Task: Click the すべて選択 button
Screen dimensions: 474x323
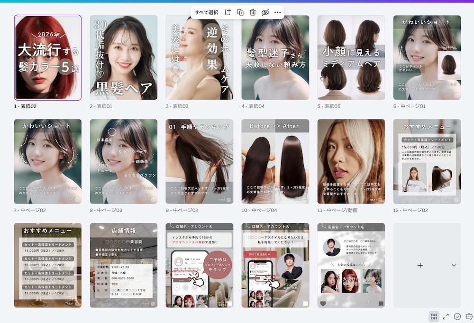Action: pos(206,12)
